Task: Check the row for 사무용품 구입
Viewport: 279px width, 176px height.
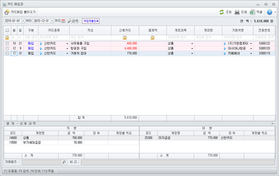Action: pos(7,43)
